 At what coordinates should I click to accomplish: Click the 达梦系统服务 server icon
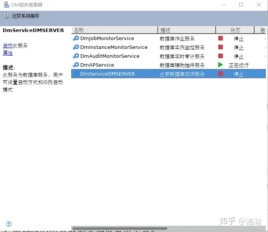6,15
